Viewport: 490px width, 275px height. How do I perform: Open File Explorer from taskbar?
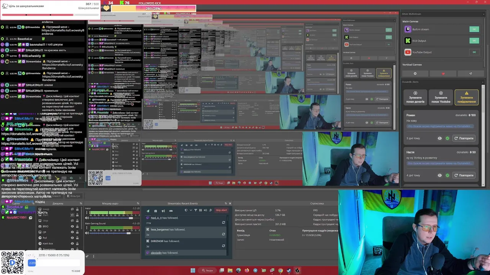tap(230, 270)
